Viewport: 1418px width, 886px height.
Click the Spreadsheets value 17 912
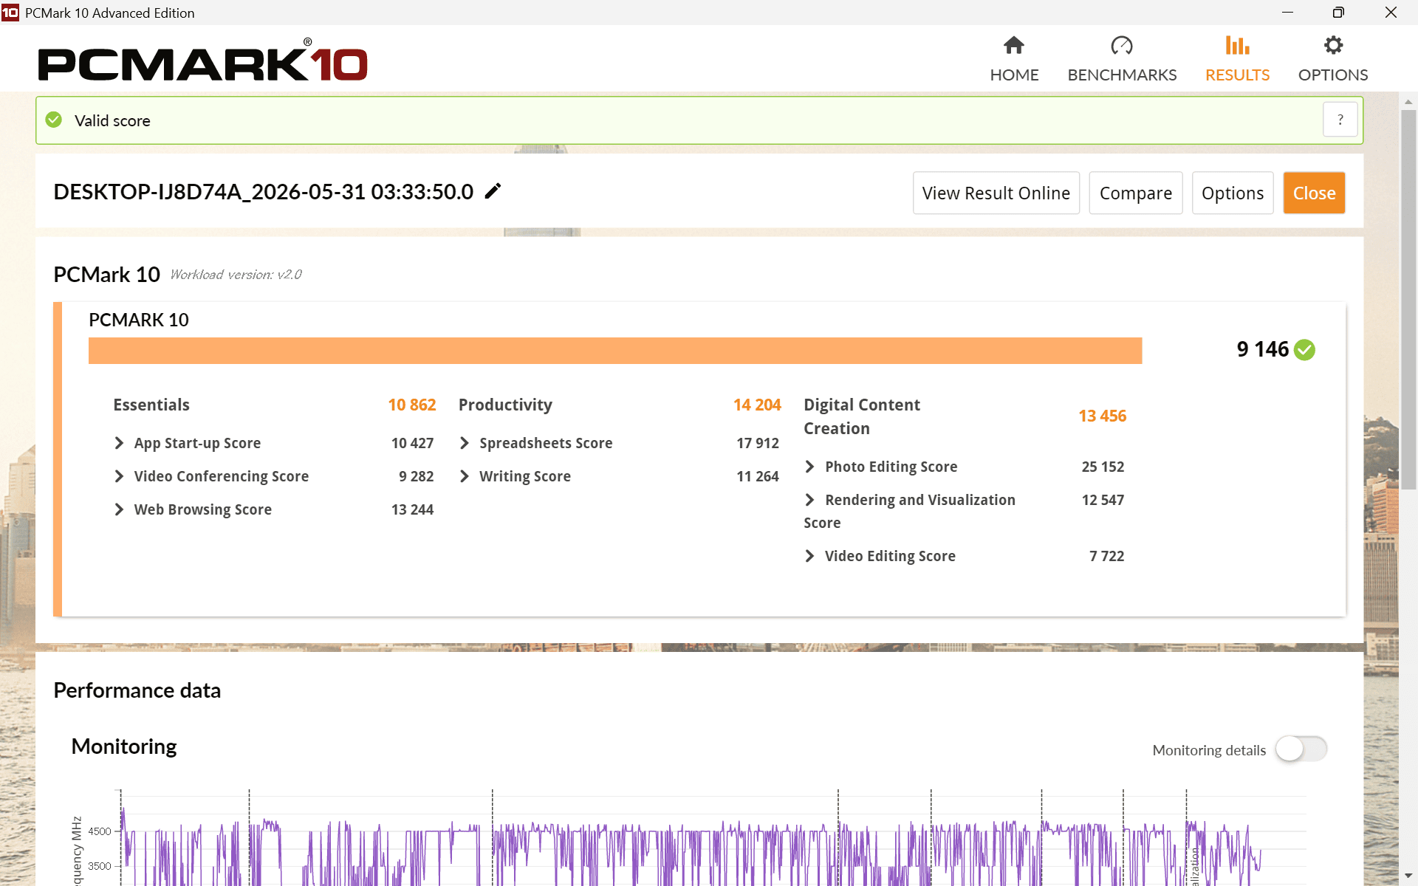[x=758, y=443]
